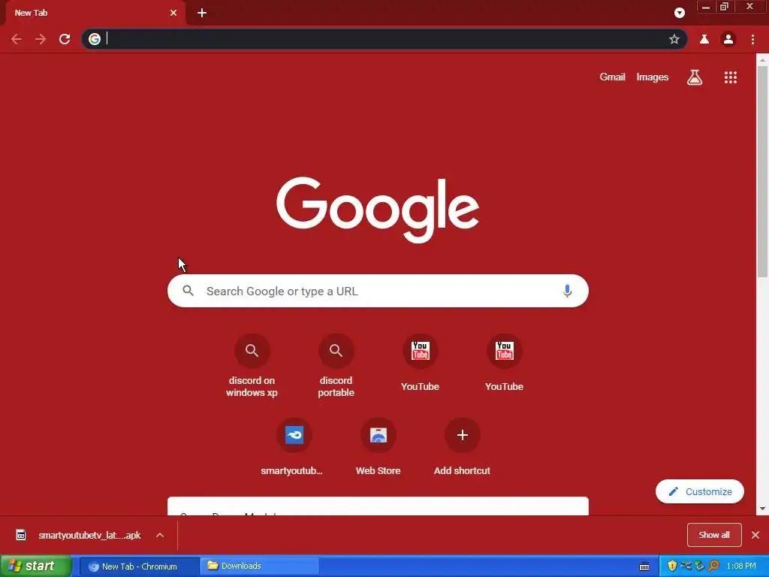769x577 pixels.
Task: Click the Google icon in the address bar
Action: 95,39
